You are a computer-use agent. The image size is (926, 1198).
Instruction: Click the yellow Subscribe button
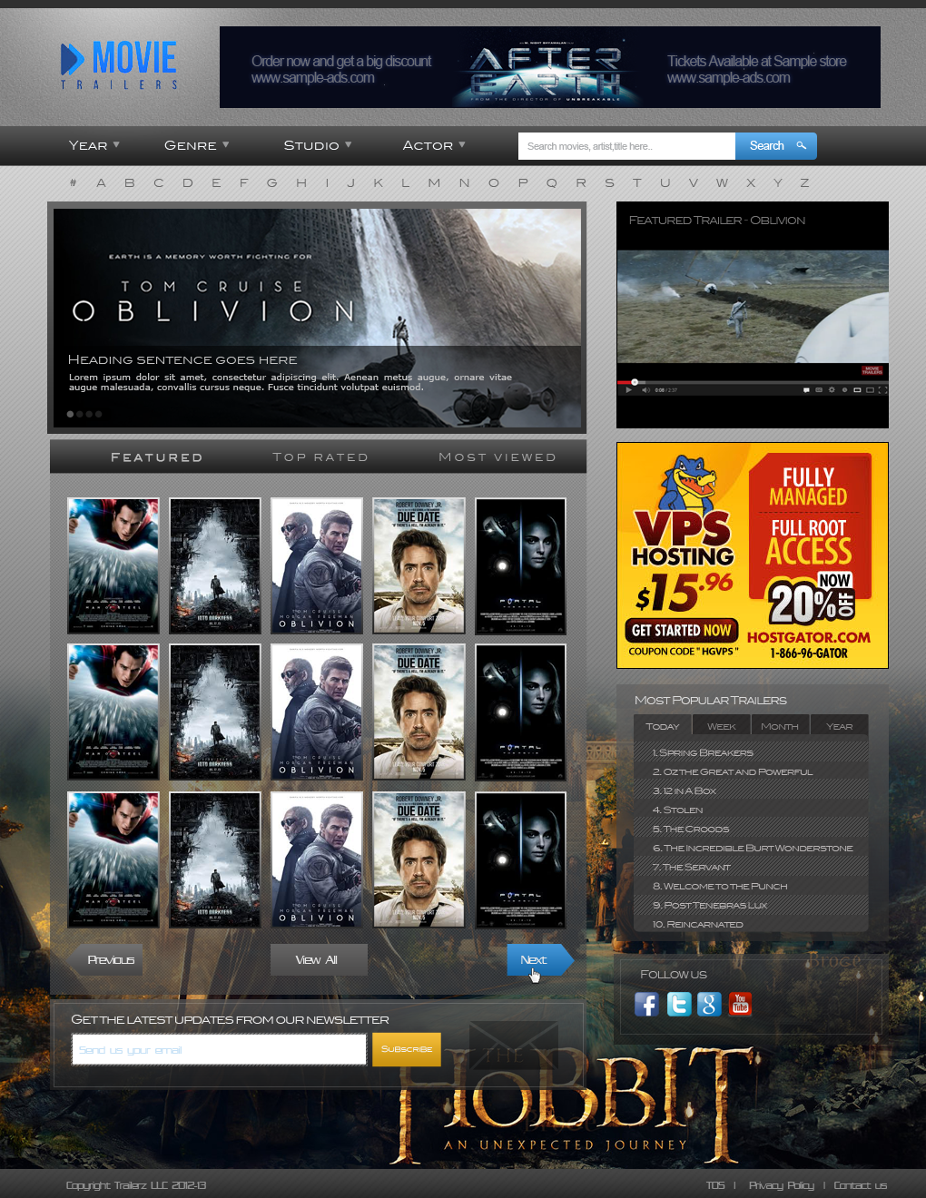407,1049
